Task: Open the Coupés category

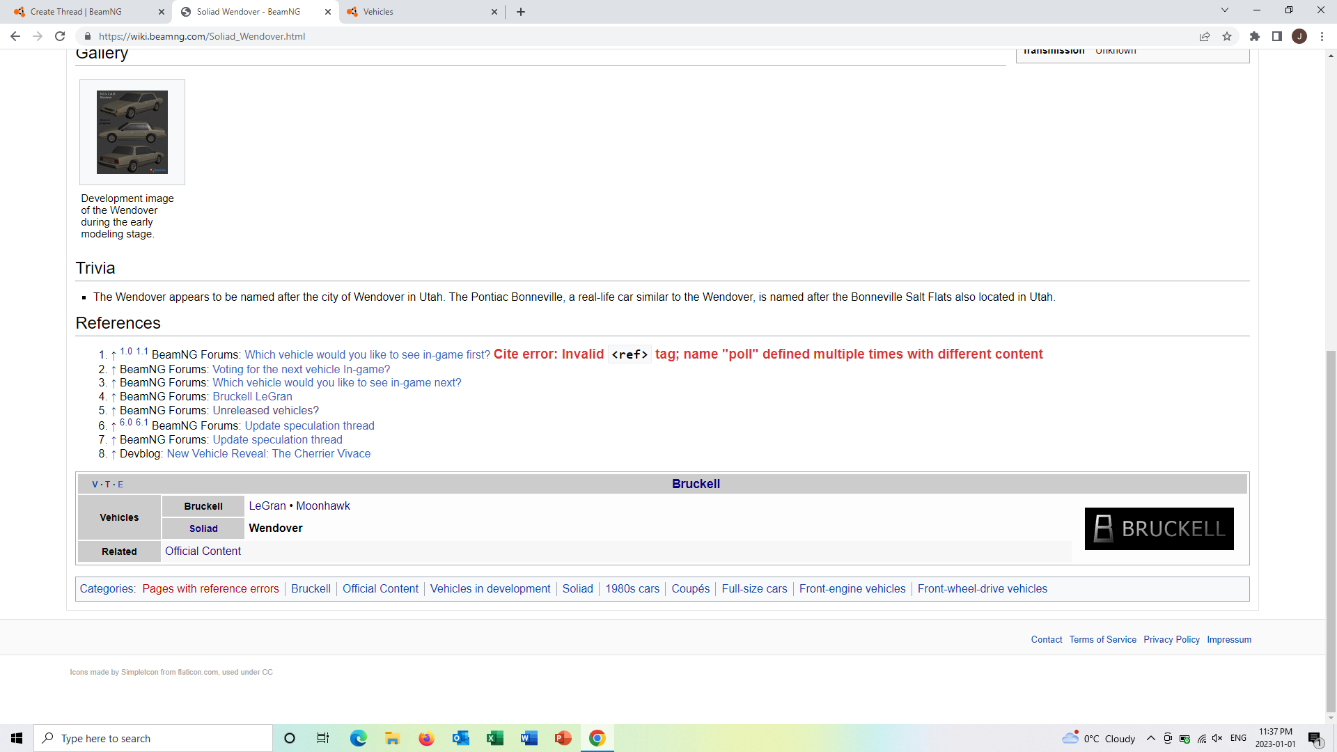Action: [x=690, y=589]
